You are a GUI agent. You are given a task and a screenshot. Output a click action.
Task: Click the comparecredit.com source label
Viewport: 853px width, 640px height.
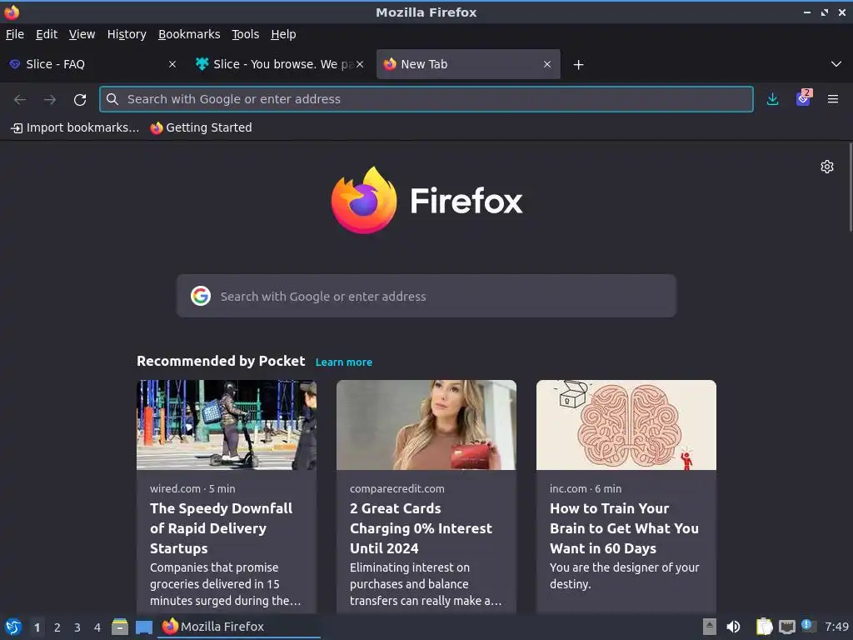point(397,488)
